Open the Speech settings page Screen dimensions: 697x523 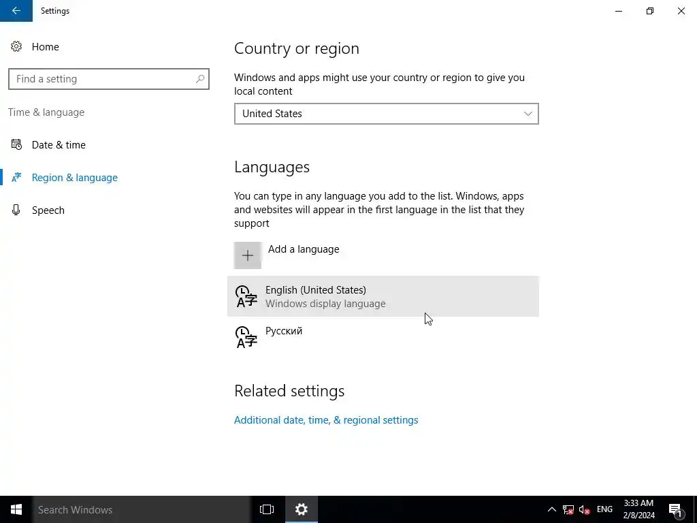tap(48, 210)
